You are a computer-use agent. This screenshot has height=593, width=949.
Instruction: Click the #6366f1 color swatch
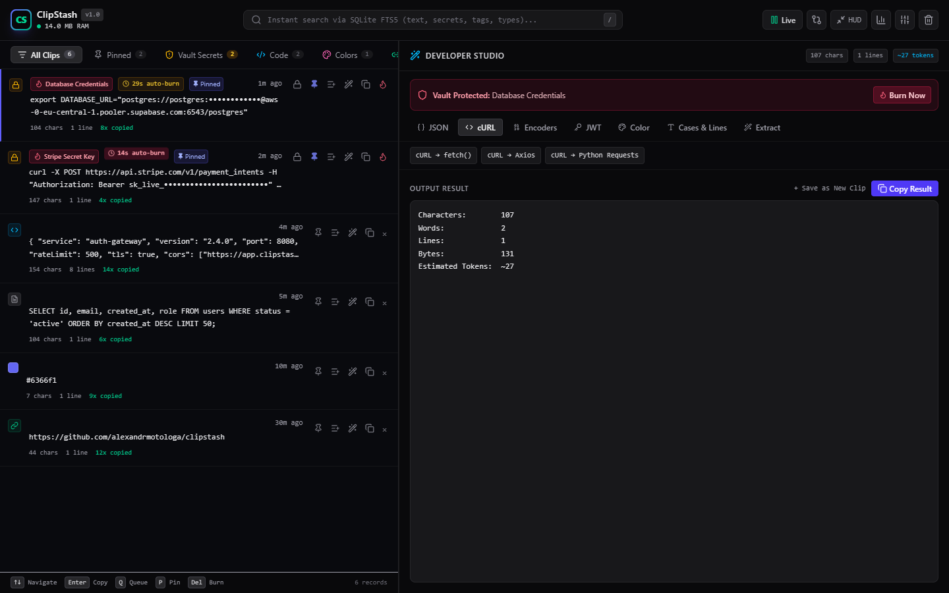pos(13,368)
